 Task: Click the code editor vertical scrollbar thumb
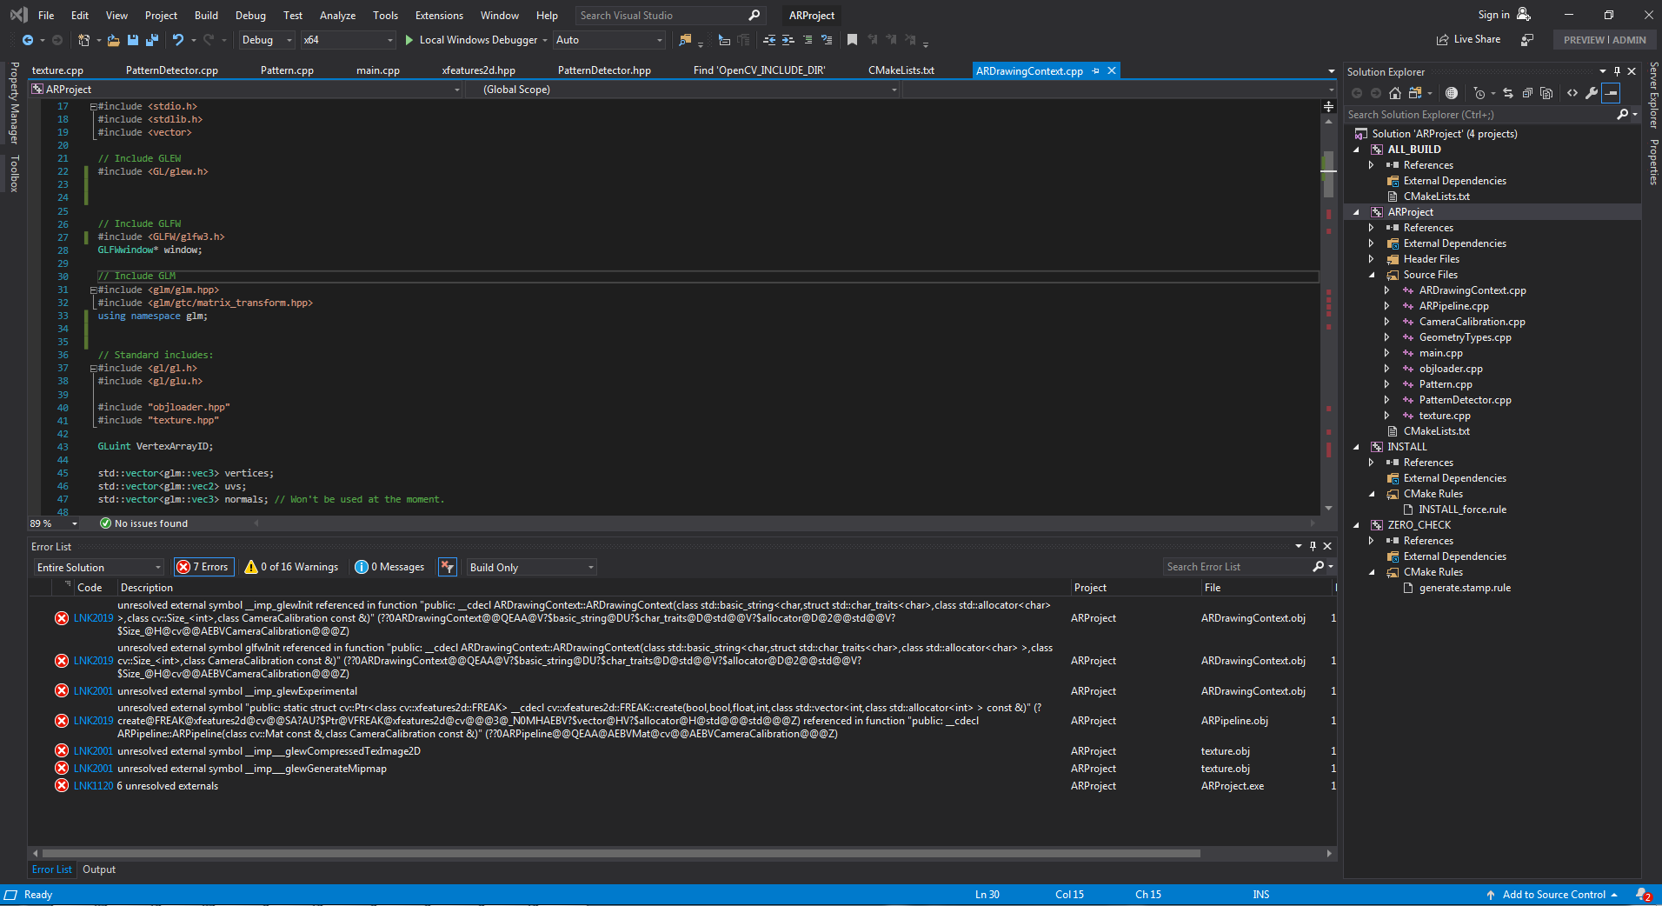(x=1328, y=174)
